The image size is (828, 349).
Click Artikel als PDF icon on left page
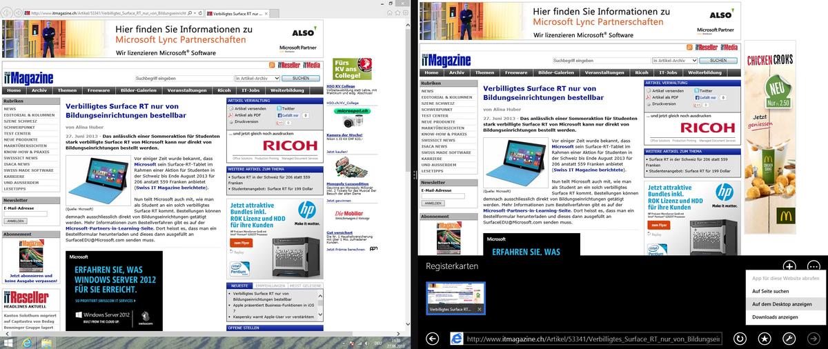(231, 115)
